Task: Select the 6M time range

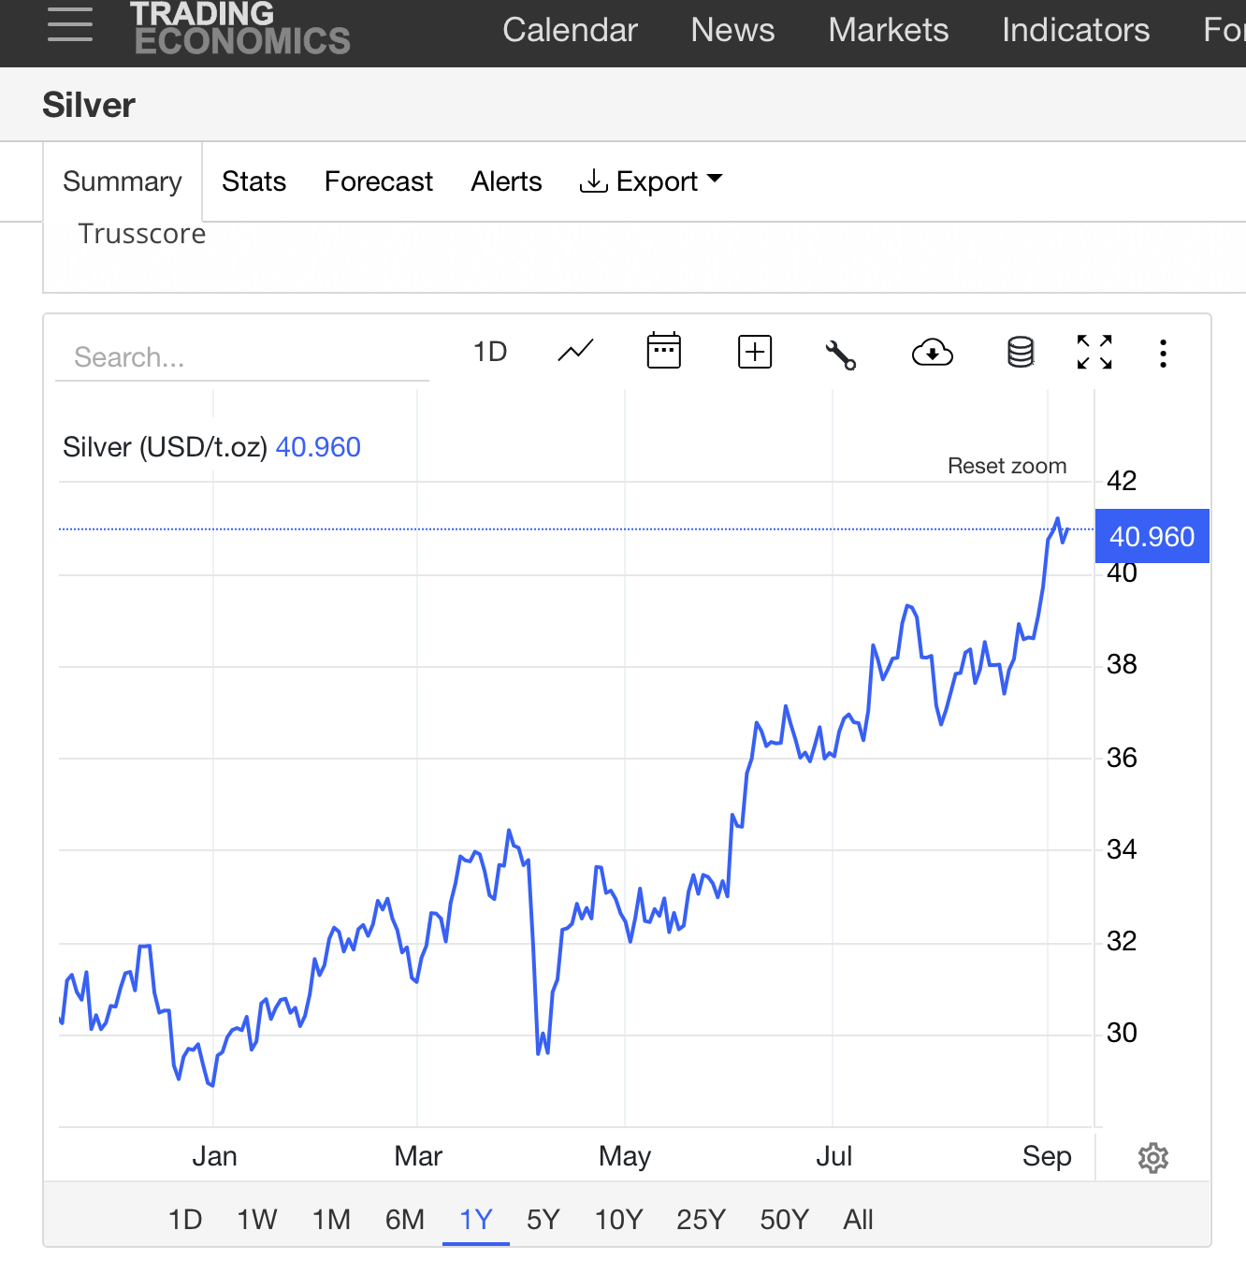Action: [405, 1220]
